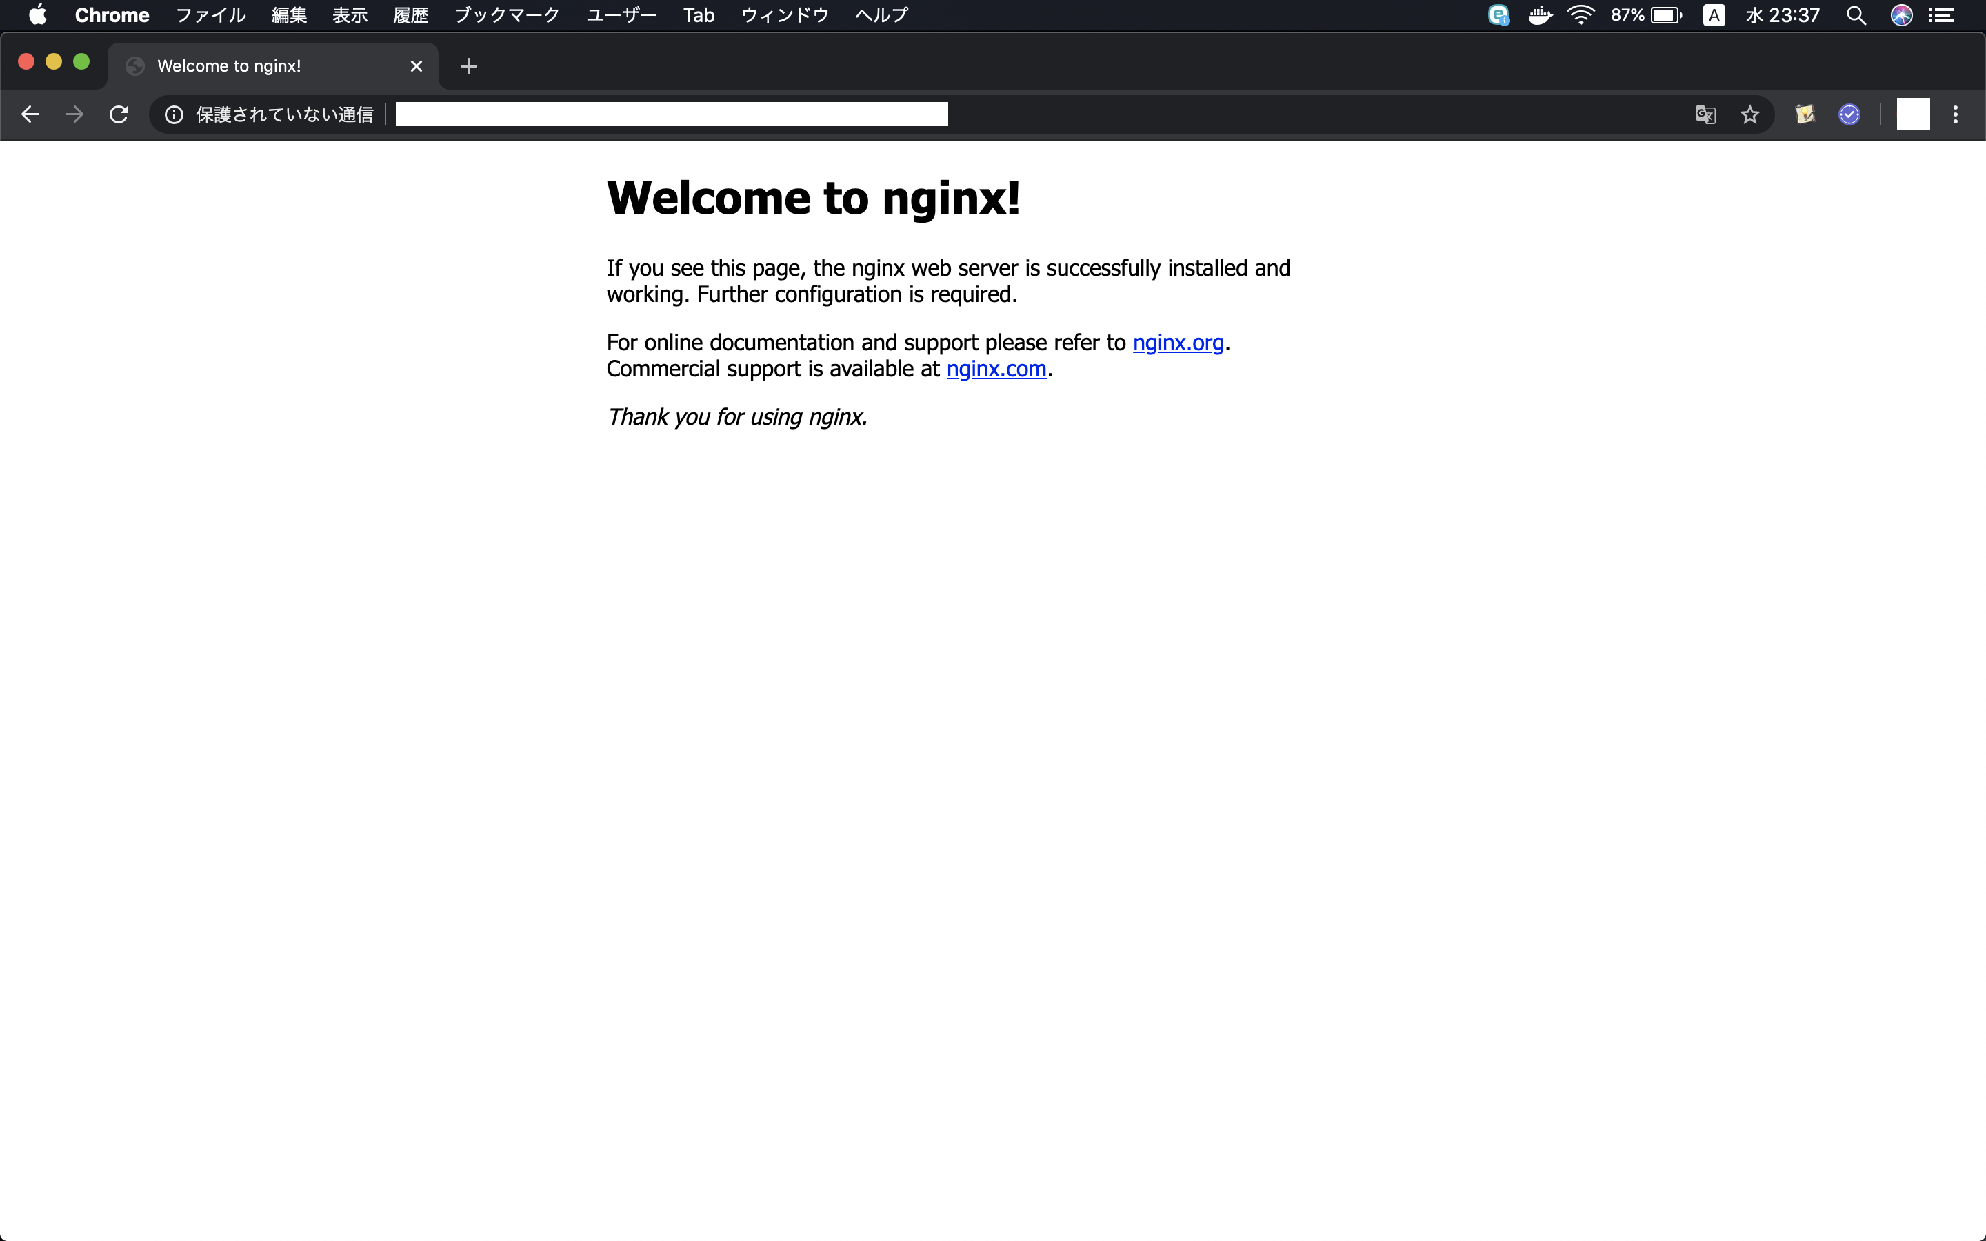Screen dimensions: 1986x1241
Task: Open the nginx.org documentation link
Action: pos(1178,343)
